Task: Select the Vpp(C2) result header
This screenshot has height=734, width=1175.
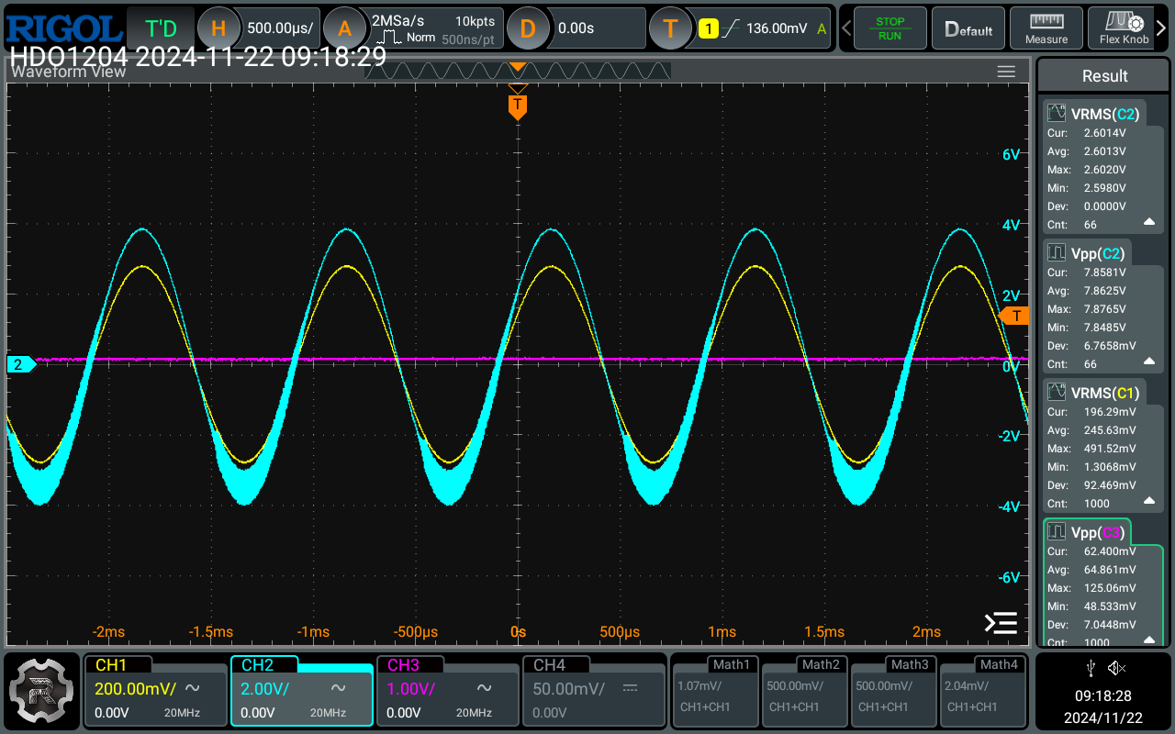Action: point(1086,253)
